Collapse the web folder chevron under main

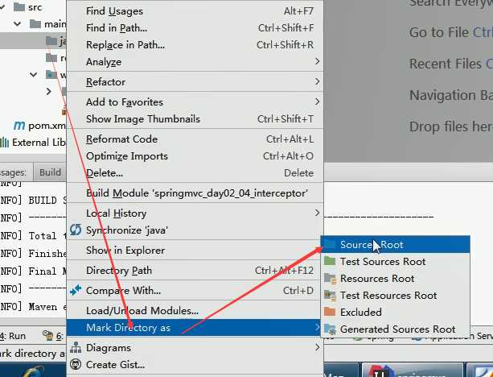pyautogui.click(x=33, y=75)
